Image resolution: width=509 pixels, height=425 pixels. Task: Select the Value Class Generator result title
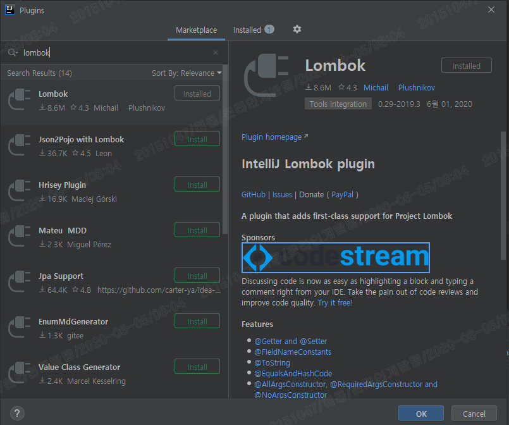pyautogui.click(x=79, y=367)
